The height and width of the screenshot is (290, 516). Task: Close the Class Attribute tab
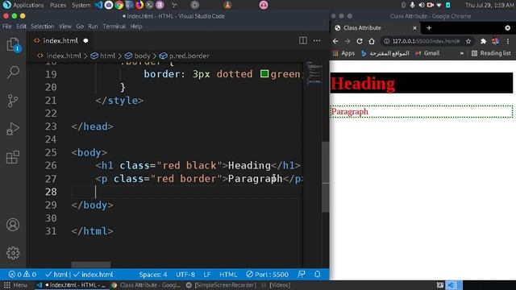point(414,28)
